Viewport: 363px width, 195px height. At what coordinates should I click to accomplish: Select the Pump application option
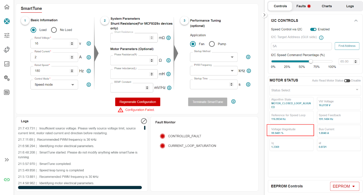click(212, 44)
